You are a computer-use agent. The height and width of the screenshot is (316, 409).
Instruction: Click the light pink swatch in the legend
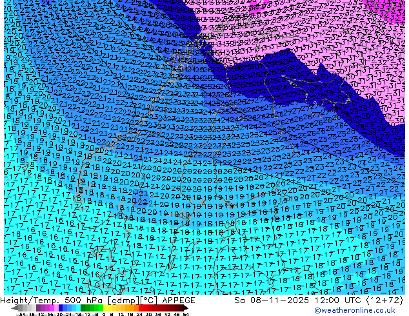coord(56,308)
